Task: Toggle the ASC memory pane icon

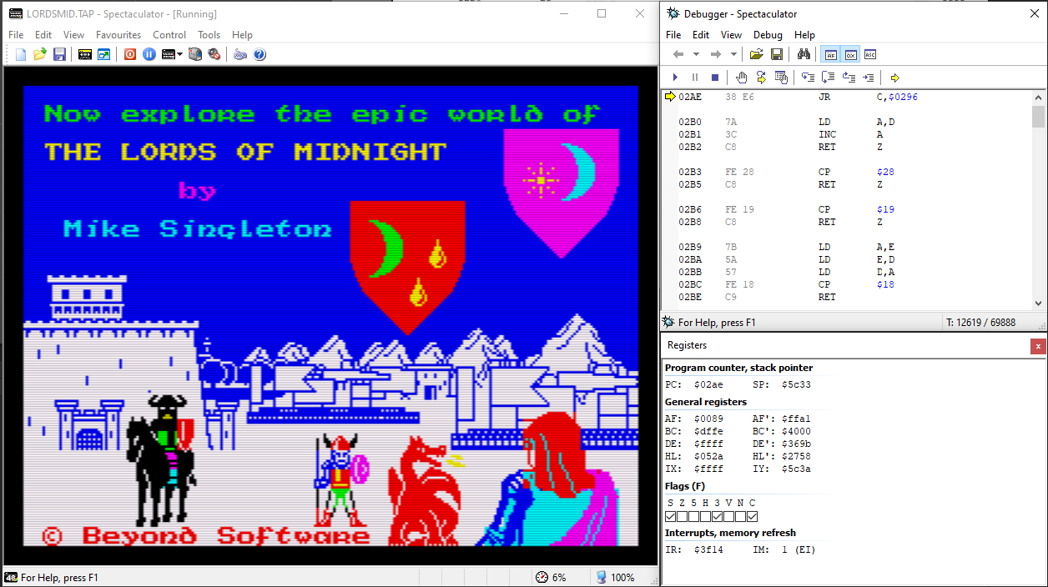Action: click(870, 54)
